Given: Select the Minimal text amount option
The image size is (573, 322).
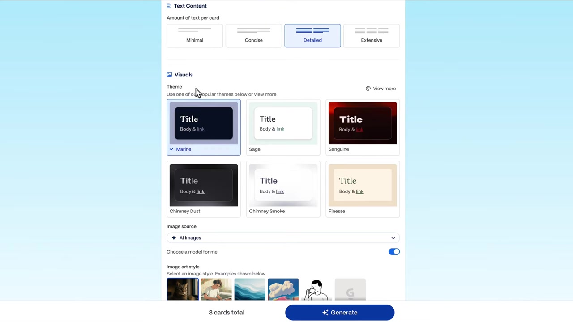Looking at the screenshot, I should pyautogui.click(x=195, y=35).
